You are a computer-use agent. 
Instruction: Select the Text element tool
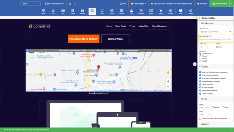coord(53,11)
